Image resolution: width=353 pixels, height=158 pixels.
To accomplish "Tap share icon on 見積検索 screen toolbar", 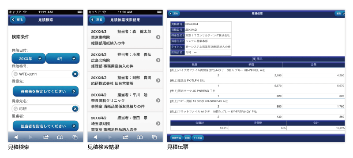I will (46, 137).
